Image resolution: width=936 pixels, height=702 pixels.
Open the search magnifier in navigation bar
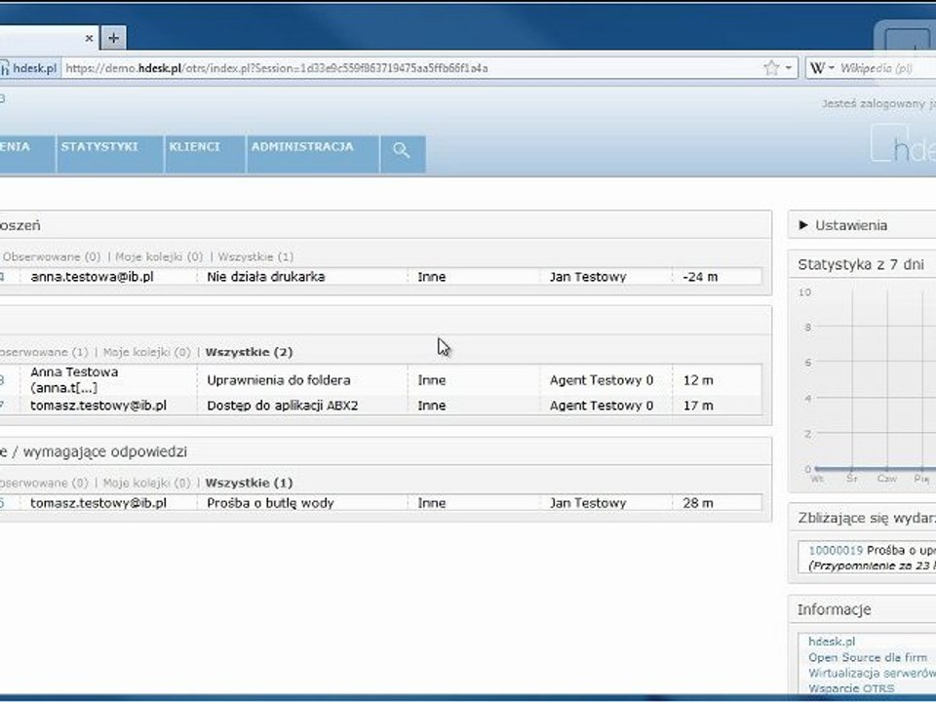pos(403,150)
